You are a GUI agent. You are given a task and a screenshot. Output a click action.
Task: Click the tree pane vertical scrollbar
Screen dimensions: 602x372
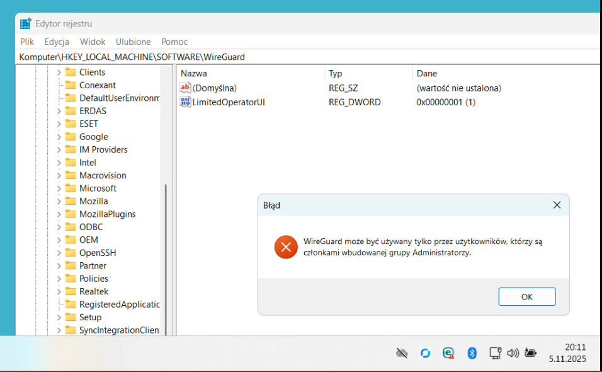tap(166, 259)
